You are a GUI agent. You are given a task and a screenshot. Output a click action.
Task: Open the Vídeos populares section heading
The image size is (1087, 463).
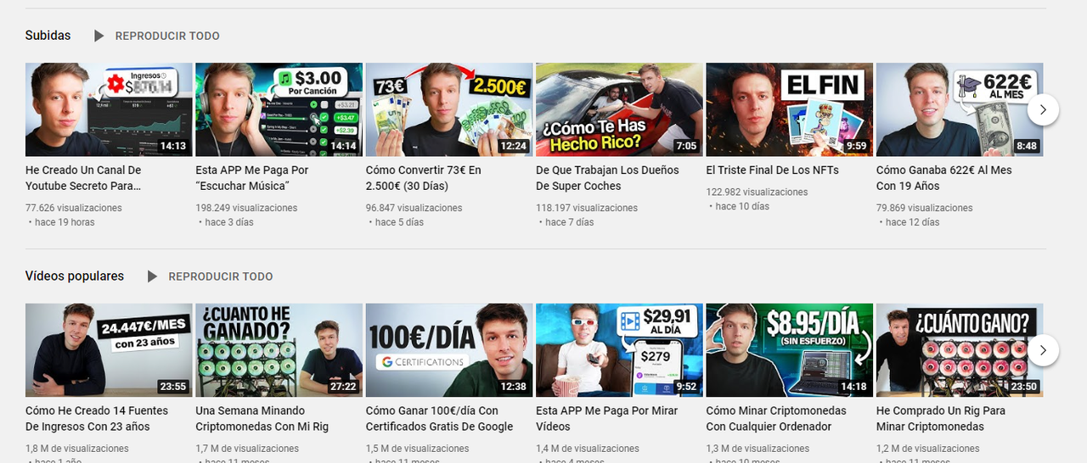coord(75,276)
